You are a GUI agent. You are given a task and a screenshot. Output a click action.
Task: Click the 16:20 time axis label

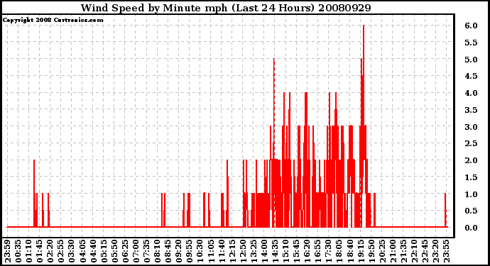[307, 251]
